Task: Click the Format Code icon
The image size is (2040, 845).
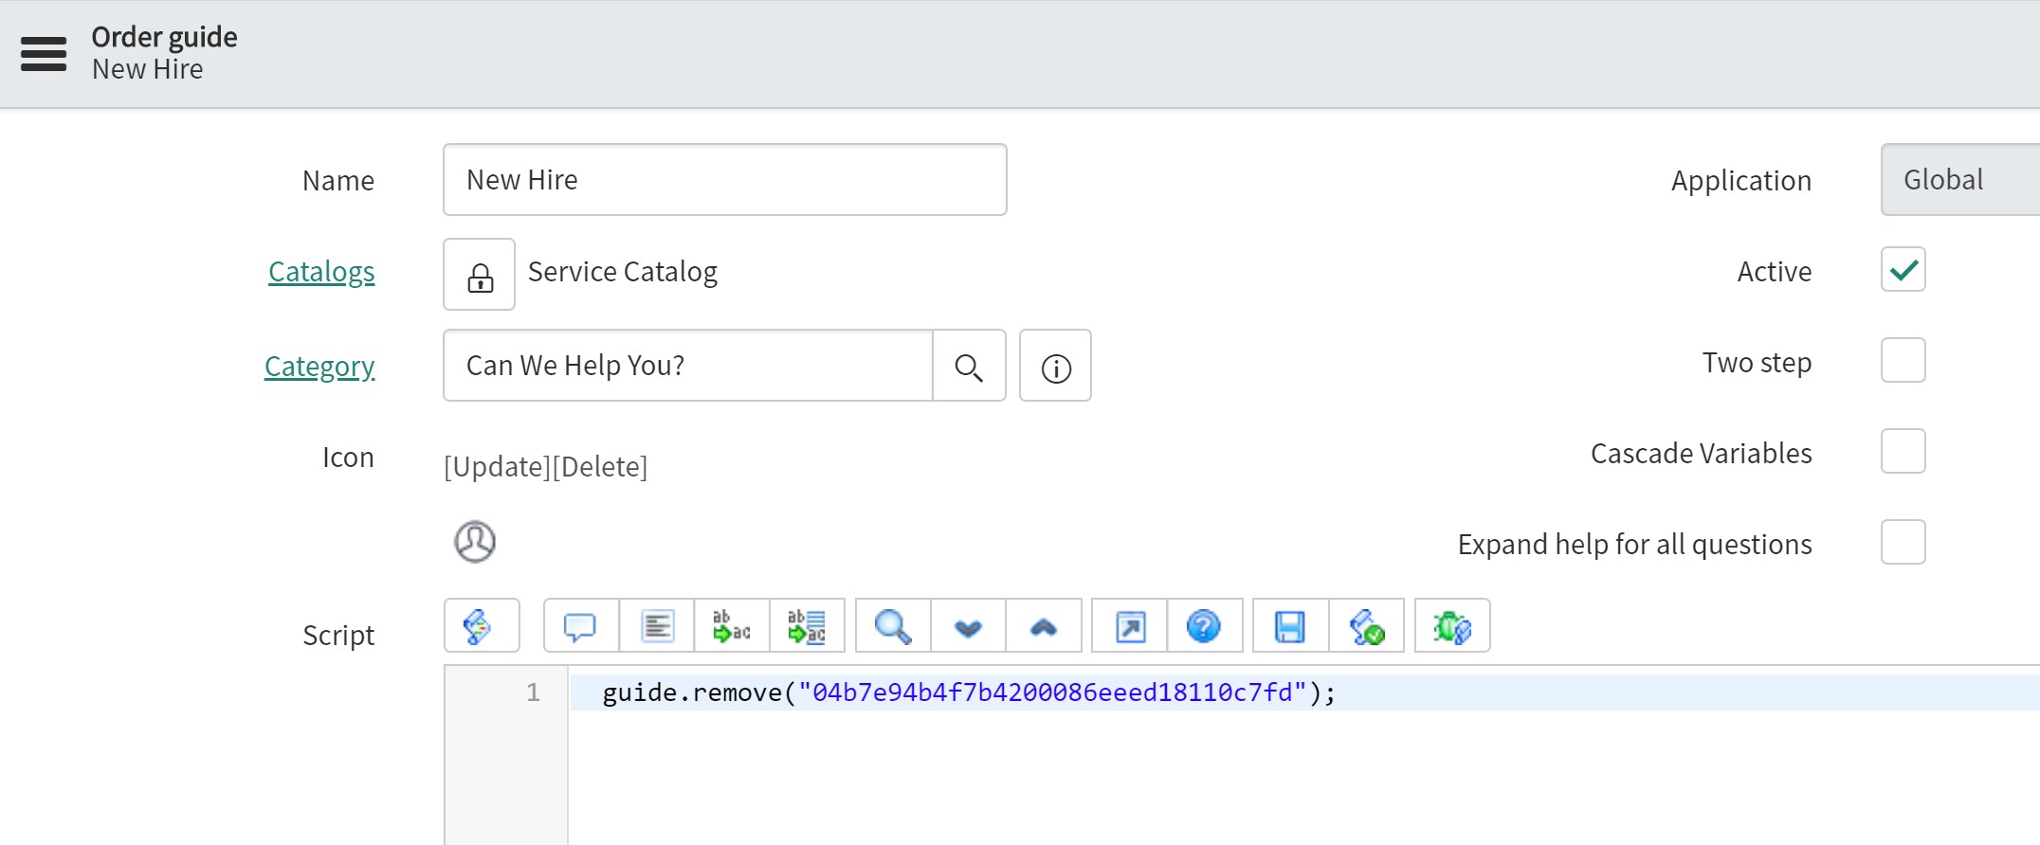Action: pyautogui.click(x=657, y=626)
